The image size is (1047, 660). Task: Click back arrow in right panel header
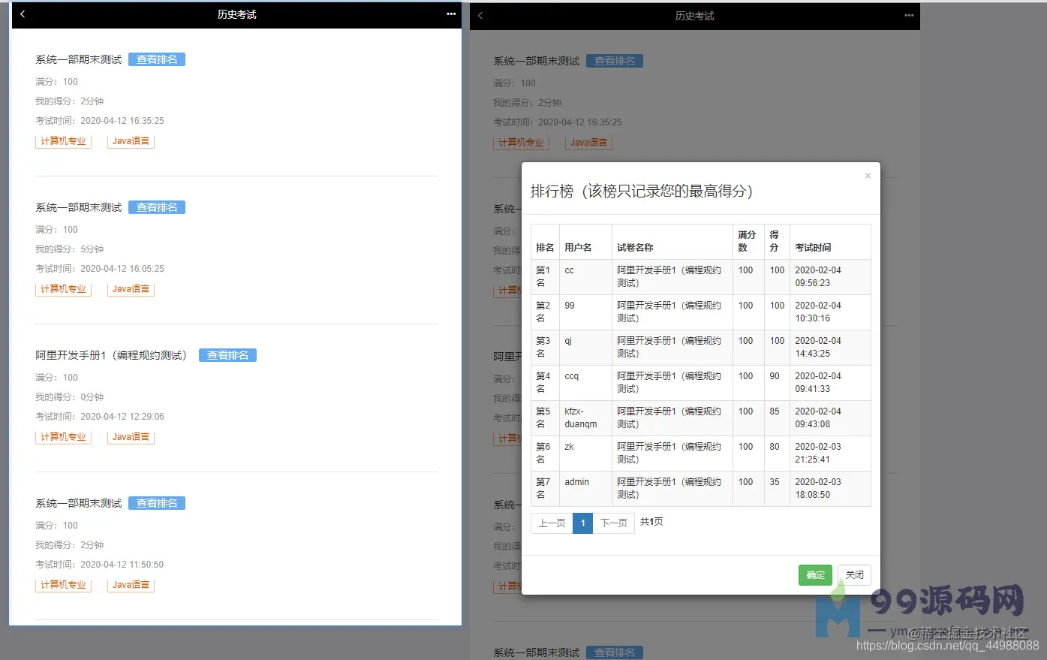pos(480,16)
